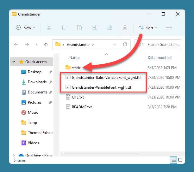This screenshot has width=194, height=172.
Task: Close the Grandstander window
Action: pyautogui.click(x=178, y=14)
